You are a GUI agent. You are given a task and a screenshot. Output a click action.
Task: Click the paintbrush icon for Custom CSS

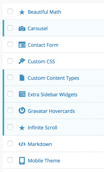click(22, 61)
